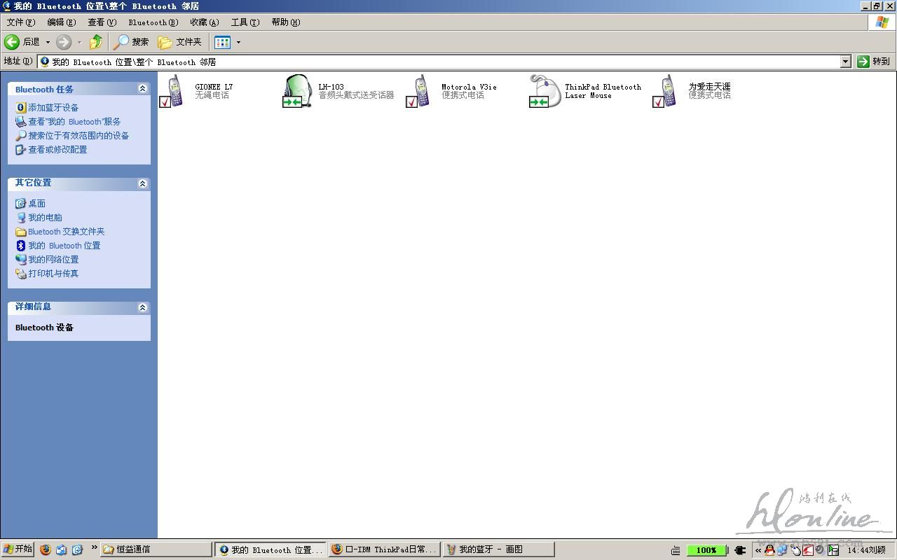Select the 为爱走天涯 phone device icon
This screenshot has height=560, width=897.
tap(666, 91)
